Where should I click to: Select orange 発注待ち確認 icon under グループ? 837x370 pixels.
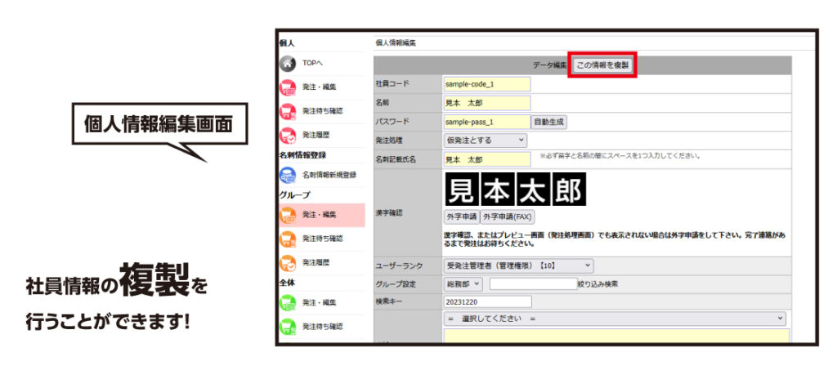[x=288, y=239]
